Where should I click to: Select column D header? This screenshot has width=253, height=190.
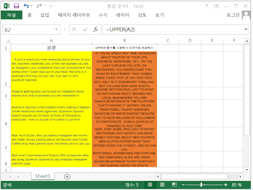(190, 41)
